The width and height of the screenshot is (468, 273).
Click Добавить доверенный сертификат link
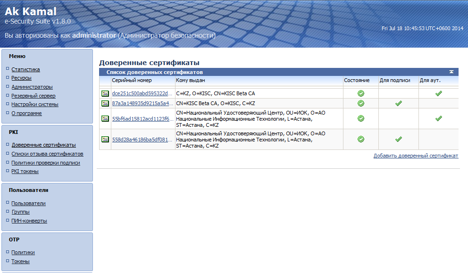tap(416, 156)
